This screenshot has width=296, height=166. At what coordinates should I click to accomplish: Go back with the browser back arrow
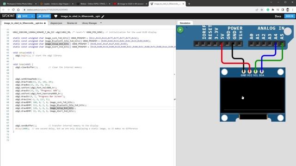click(x=4, y=10)
